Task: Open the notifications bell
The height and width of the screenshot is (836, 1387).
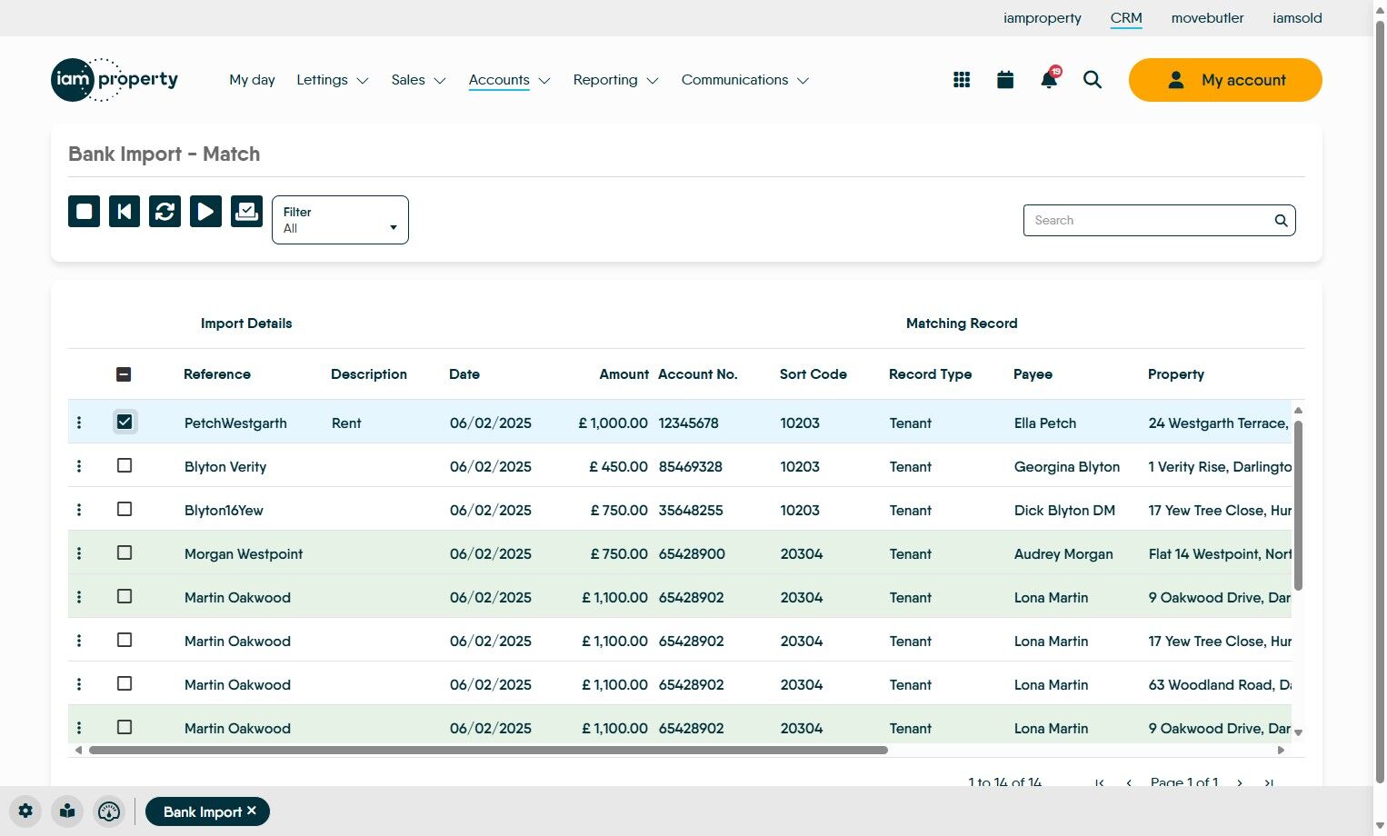Action: [x=1048, y=80]
